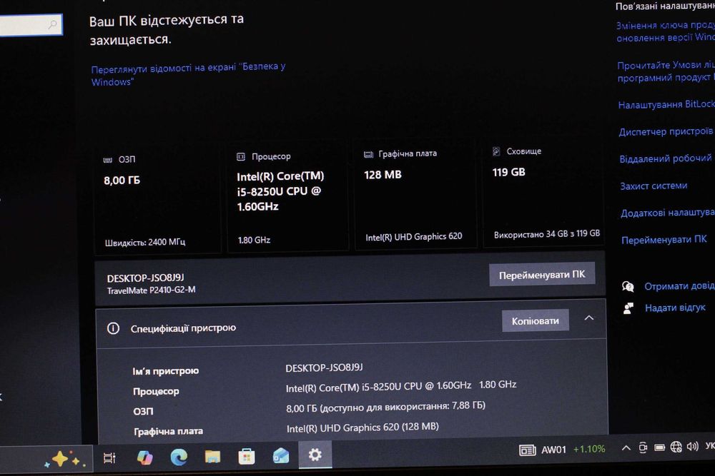
Task: Launch Copilot from the taskbar
Action: click(x=144, y=457)
